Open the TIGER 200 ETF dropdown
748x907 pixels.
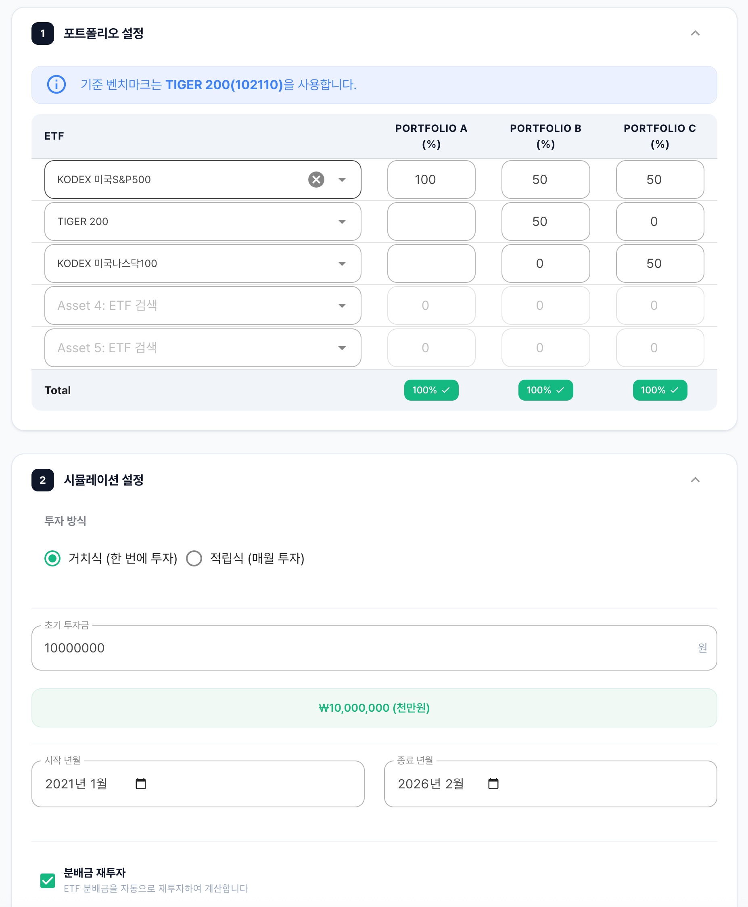pos(342,222)
